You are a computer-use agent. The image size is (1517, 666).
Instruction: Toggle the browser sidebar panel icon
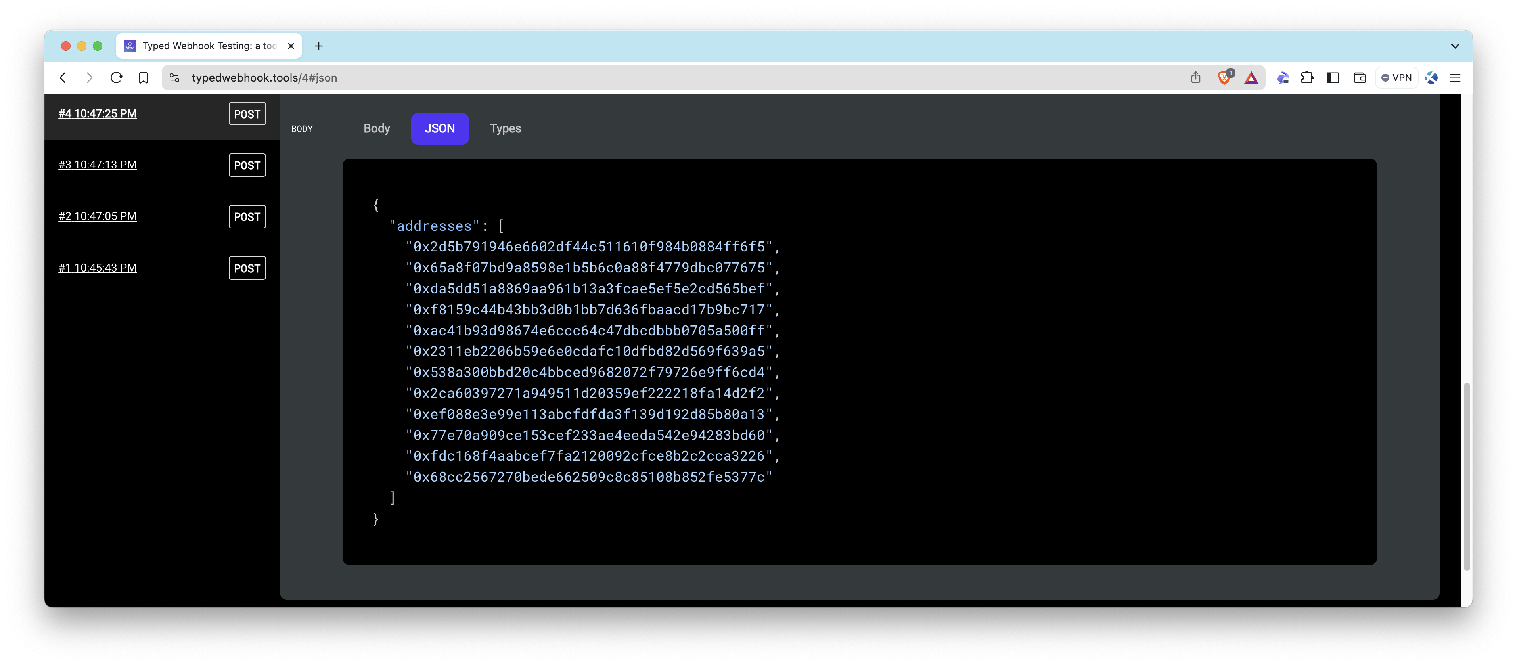pos(1333,78)
